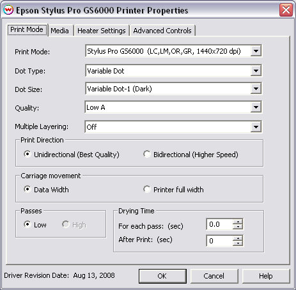Open the Dot Size dropdown list
This screenshot has width=296, height=290.
coord(256,89)
